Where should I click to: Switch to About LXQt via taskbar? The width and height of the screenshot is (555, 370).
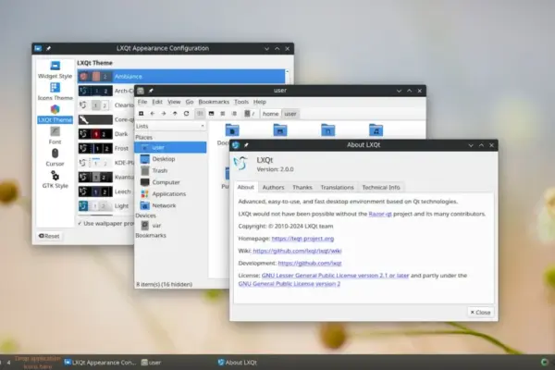(x=238, y=363)
